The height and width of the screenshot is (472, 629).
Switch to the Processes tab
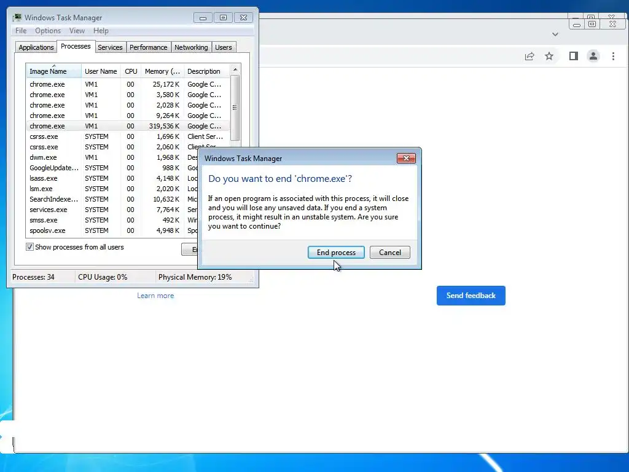[x=76, y=46]
